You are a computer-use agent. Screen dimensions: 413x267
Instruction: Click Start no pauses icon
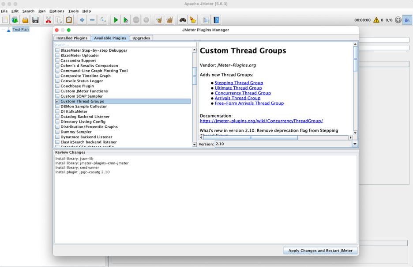126,20
